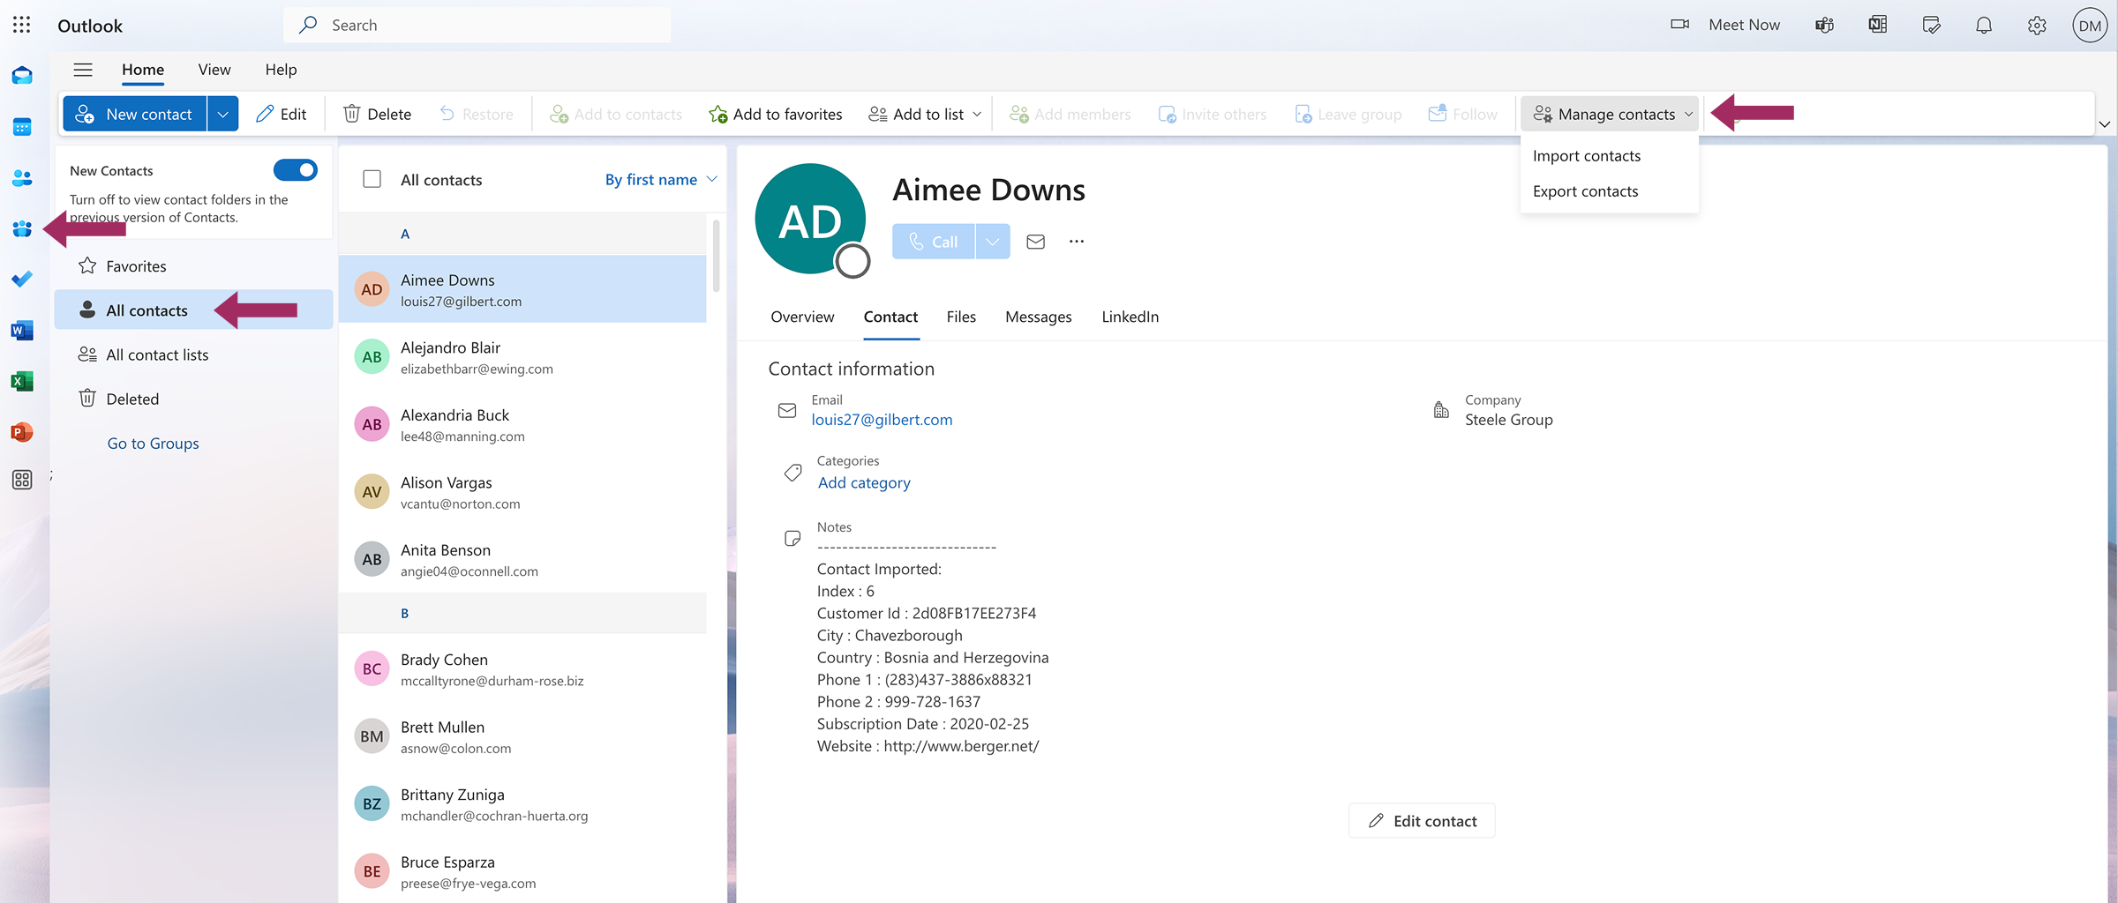Click Meet Now video button
Image resolution: width=2118 pixels, height=903 pixels.
pyautogui.click(x=1725, y=26)
